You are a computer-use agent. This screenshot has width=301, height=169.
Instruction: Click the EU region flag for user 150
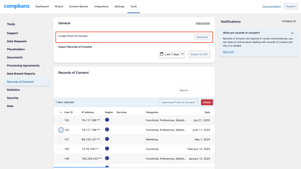click(x=107, y=149)
